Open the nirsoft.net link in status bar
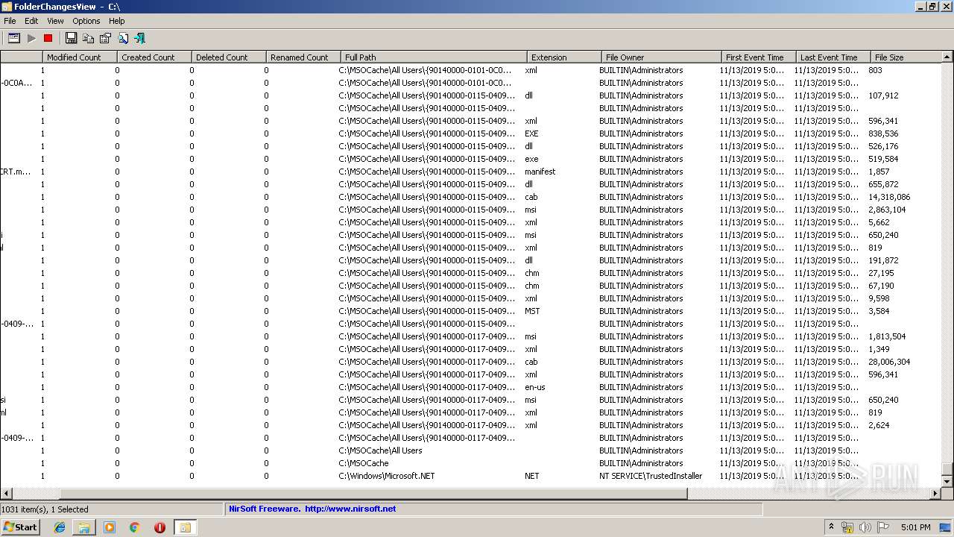Screen dimensions: 954x537 pos(350,509)
